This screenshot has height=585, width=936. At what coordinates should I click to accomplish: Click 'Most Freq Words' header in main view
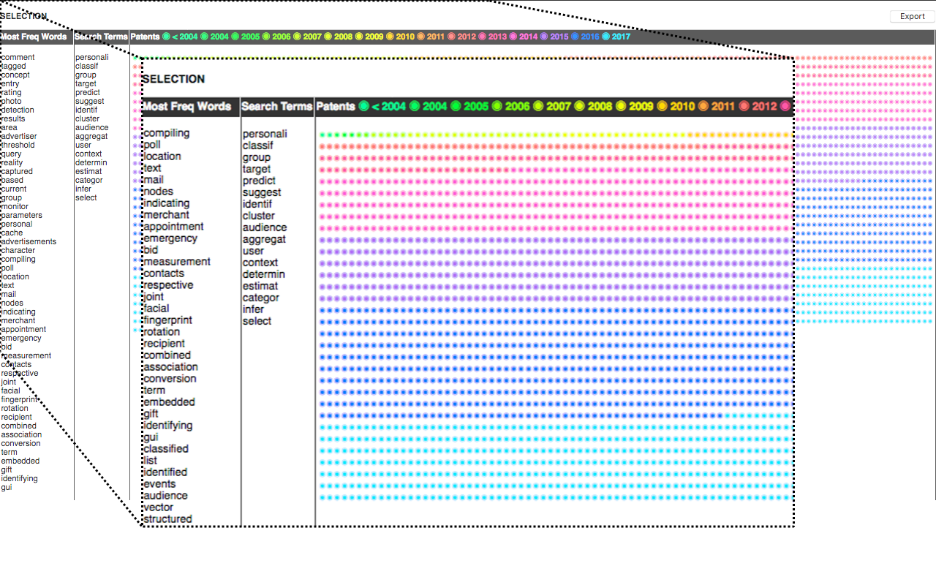point(34,37)
